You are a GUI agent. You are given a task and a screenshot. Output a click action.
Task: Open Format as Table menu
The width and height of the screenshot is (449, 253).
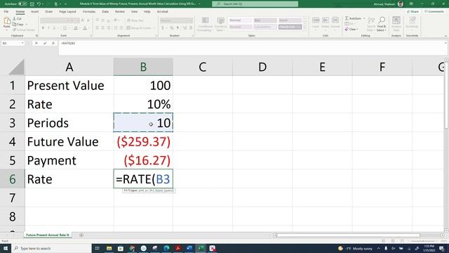point(220,25)
